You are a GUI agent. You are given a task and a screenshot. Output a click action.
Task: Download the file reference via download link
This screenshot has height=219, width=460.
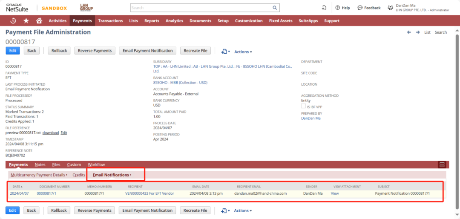tap(50, 133)
